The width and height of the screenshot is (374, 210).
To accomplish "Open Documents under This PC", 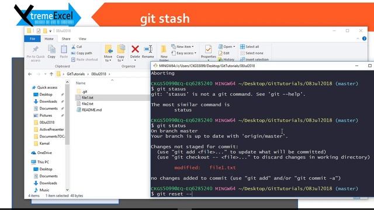I will point(49,176).
